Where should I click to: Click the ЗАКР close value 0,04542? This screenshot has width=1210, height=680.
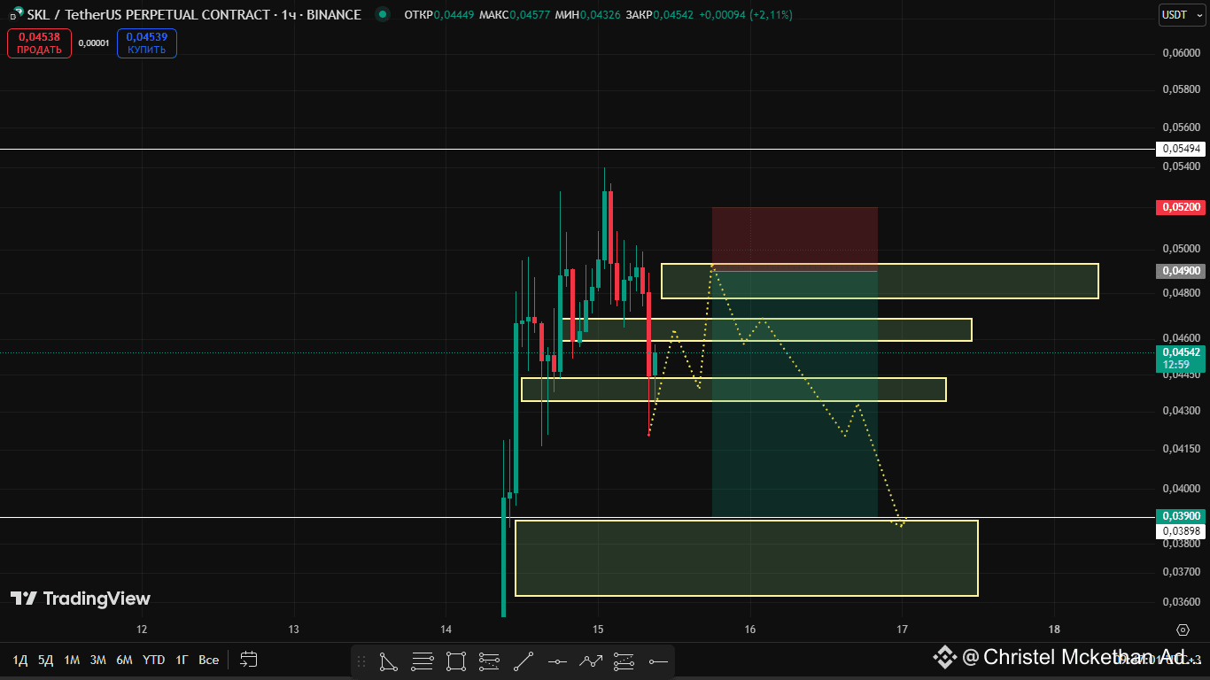(672, 15)
